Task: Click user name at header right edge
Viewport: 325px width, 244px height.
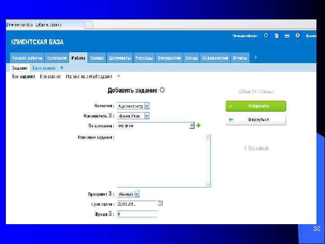Action: pyautogui.click(x=311, y=36)
